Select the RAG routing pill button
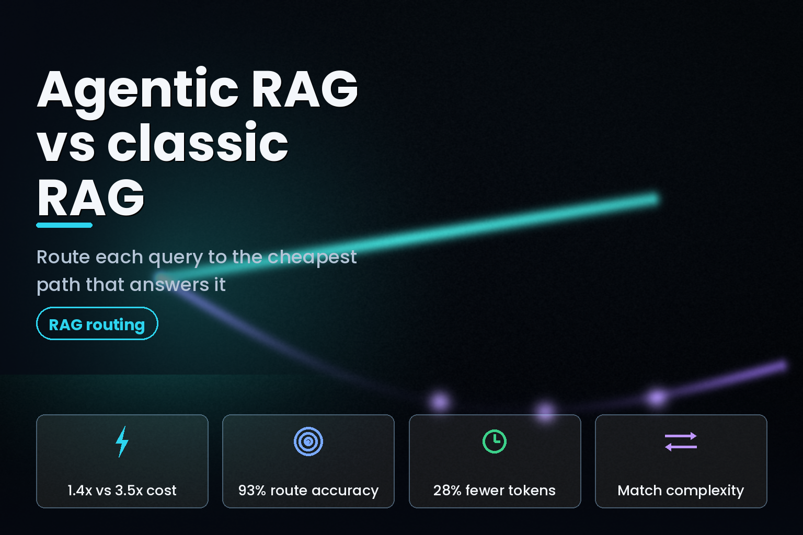The width and height of the screenshot is (803, 535). (97, 324)
